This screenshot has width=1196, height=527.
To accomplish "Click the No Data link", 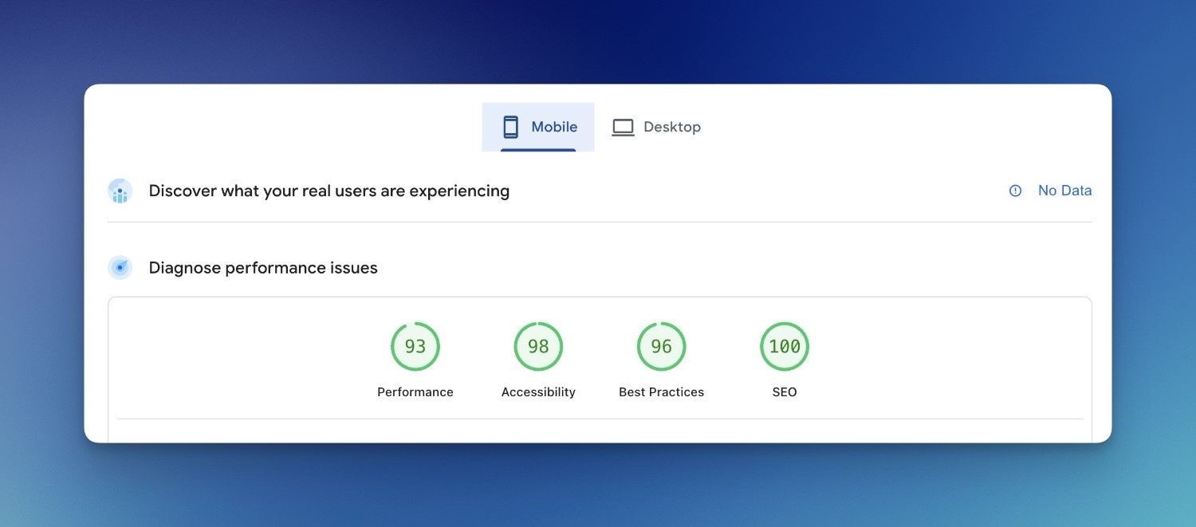I will tap(1064, 191).
